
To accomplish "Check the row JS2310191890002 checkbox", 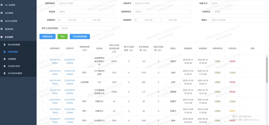I will click(43, 82).
